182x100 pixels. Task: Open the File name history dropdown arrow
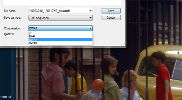90,11
